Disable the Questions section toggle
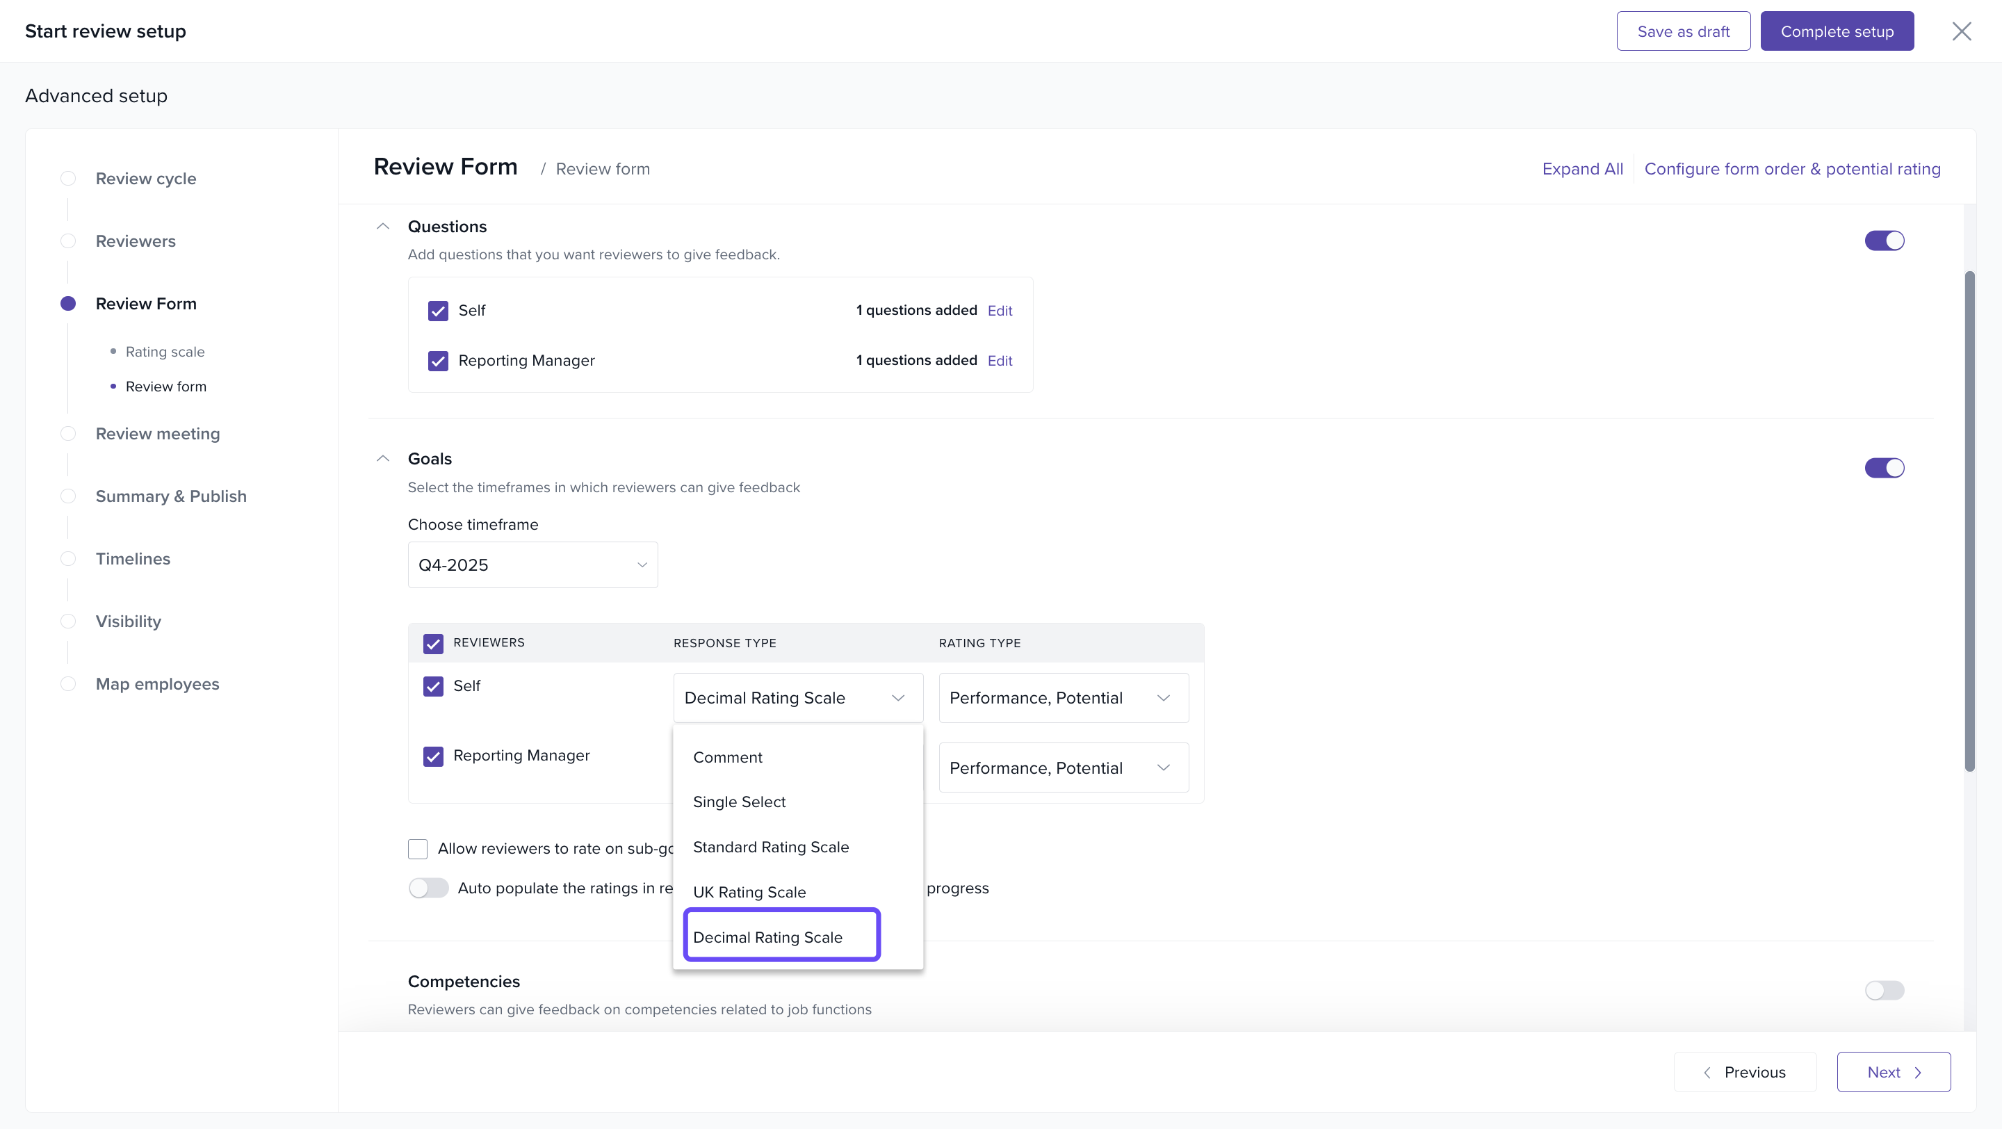Viewport: 2002px width, 1129px height. (1884, 241)
